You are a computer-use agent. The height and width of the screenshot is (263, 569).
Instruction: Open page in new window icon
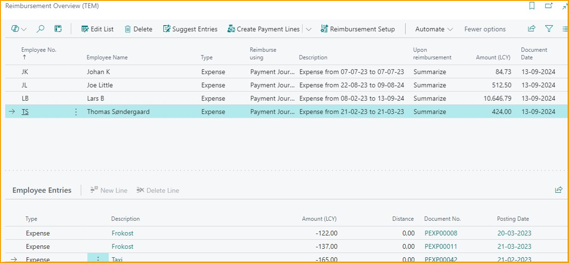coord(549,6)
